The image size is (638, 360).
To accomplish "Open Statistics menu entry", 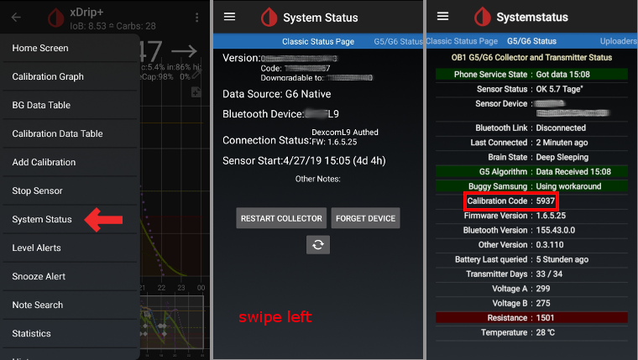I will coord(70,333).
